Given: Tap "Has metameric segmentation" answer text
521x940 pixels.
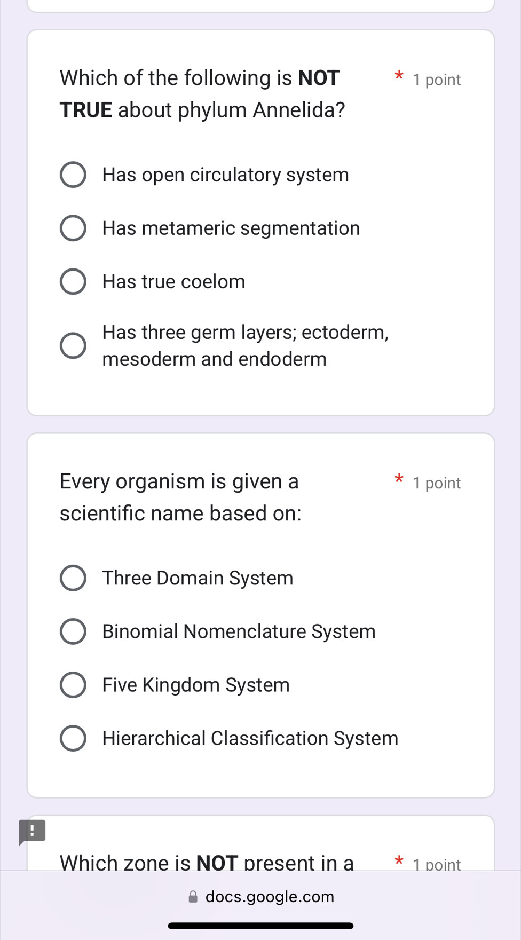Looking at the screenshot, I should coord(231,228).
